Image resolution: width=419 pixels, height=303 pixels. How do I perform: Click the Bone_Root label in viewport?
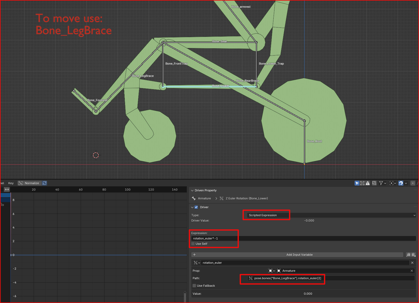pyautogui.click(x=315, y=141)
